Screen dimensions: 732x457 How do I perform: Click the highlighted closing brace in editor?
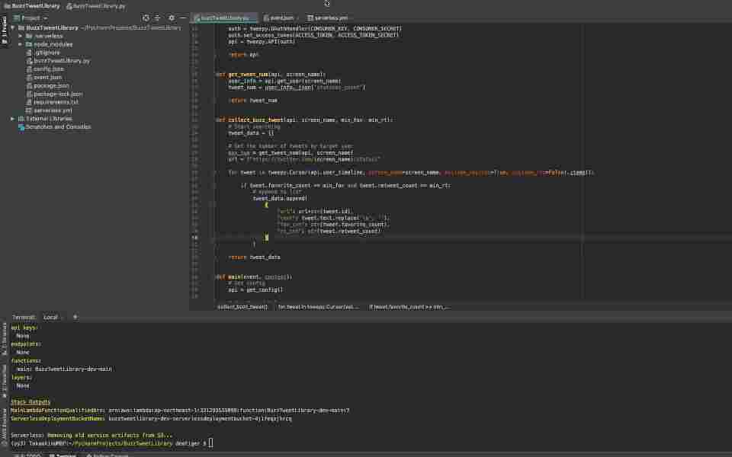click(266, 238)
